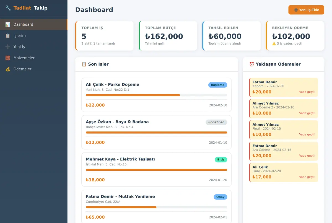Click the Dashboard bar chart icon in sidebar
This screenshot has width=332, height=223.
tap(8, 24)
